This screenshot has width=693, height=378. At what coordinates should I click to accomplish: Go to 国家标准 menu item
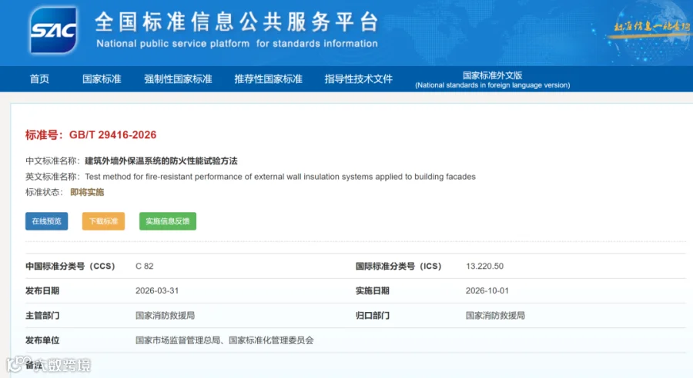pos(102,79)
